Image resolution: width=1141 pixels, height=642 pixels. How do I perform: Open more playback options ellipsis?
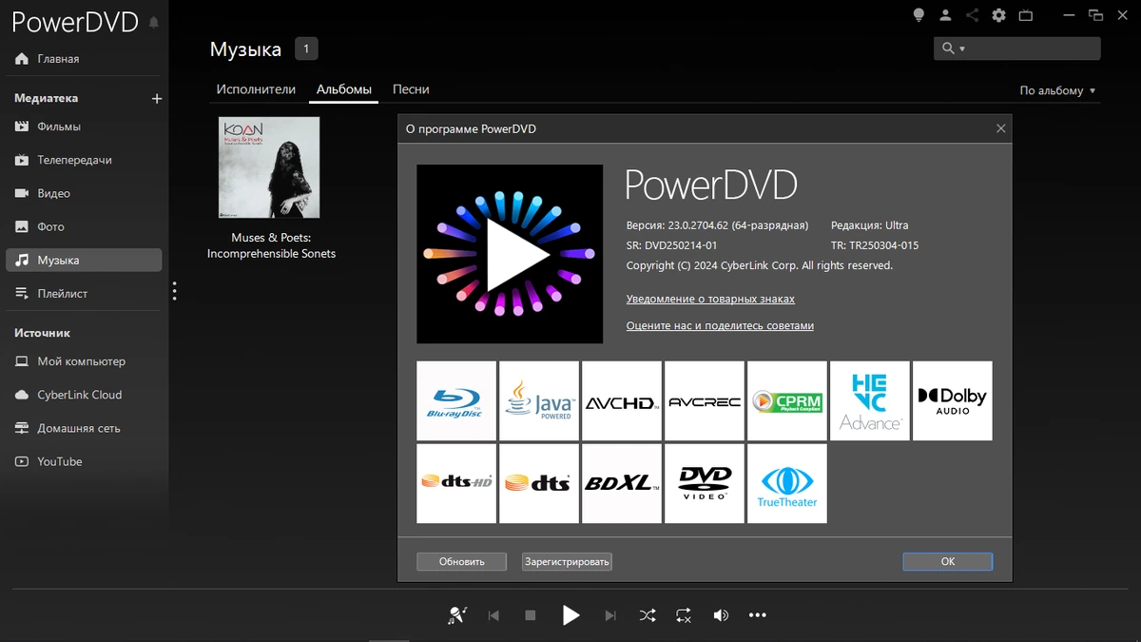coord(757,615)
